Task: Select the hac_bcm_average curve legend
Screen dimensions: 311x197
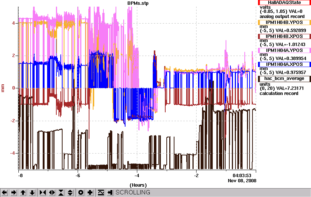Action: point(285,78)
